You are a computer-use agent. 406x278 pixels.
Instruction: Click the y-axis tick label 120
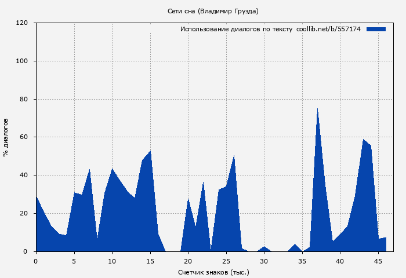(x=22, y=23)
